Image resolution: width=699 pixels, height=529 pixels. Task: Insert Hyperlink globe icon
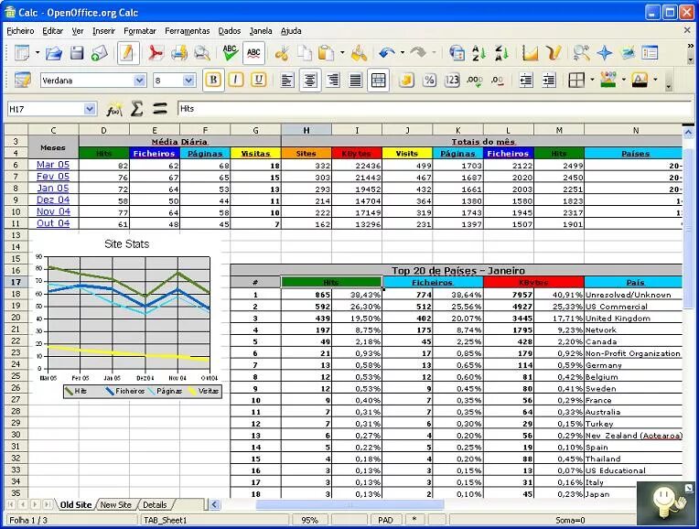(x=457, y=53)
